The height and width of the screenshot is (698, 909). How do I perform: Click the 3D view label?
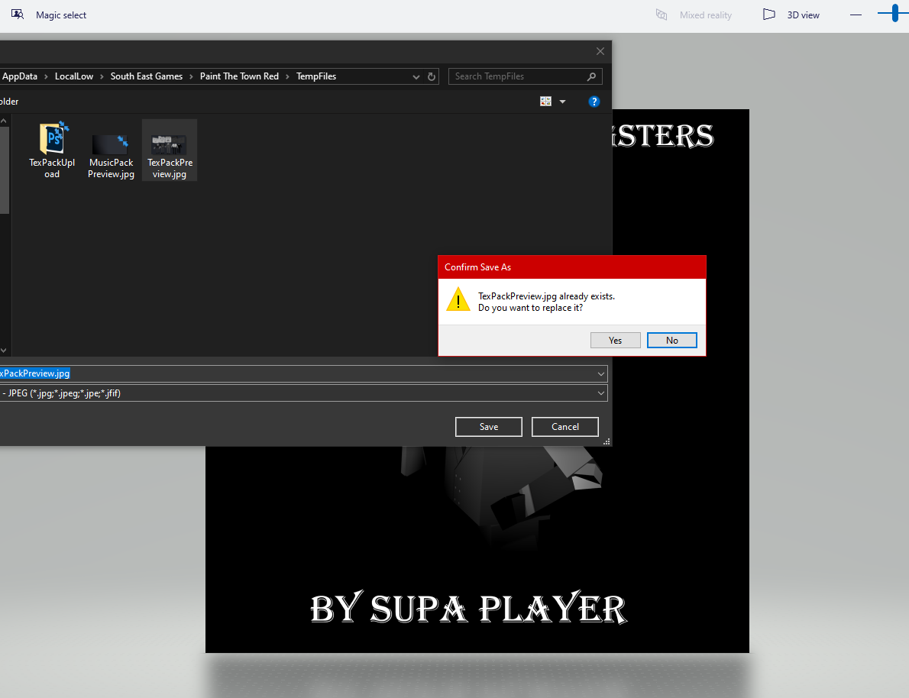click(803, 15)
